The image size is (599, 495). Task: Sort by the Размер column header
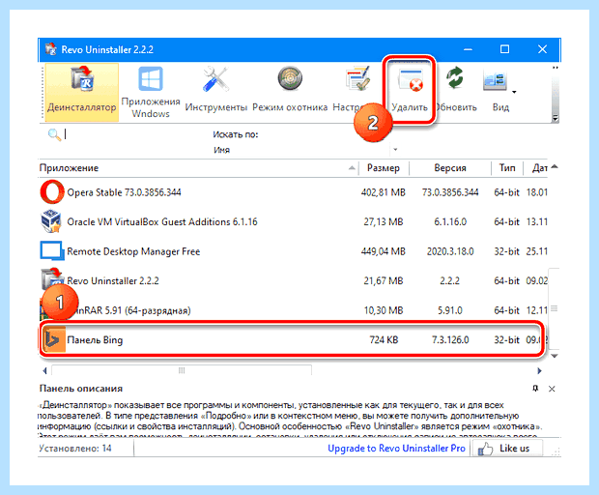(384, 168)
